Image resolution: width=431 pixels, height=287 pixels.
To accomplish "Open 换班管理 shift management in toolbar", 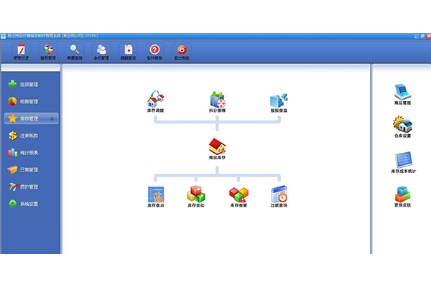I will click(x=48, y=52).
